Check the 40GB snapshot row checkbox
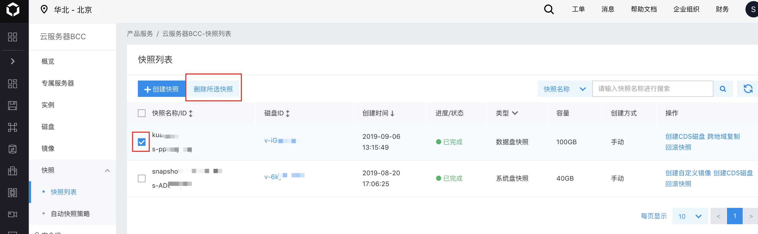Screen dimensions: 758x234 pyautogui.click(x=141, y=178)
